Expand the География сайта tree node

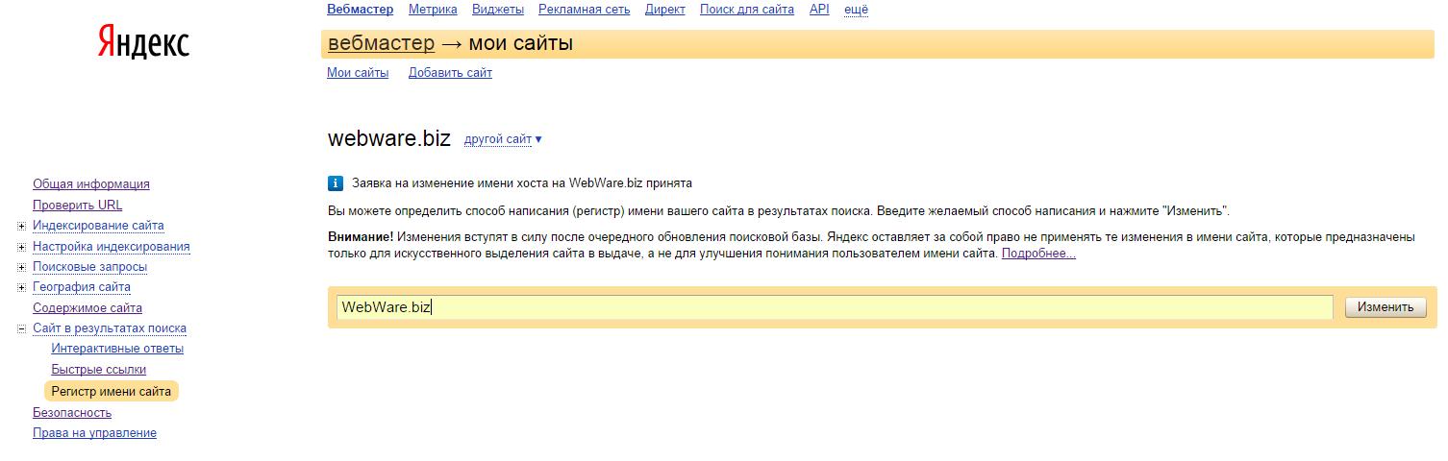(22, 287)
